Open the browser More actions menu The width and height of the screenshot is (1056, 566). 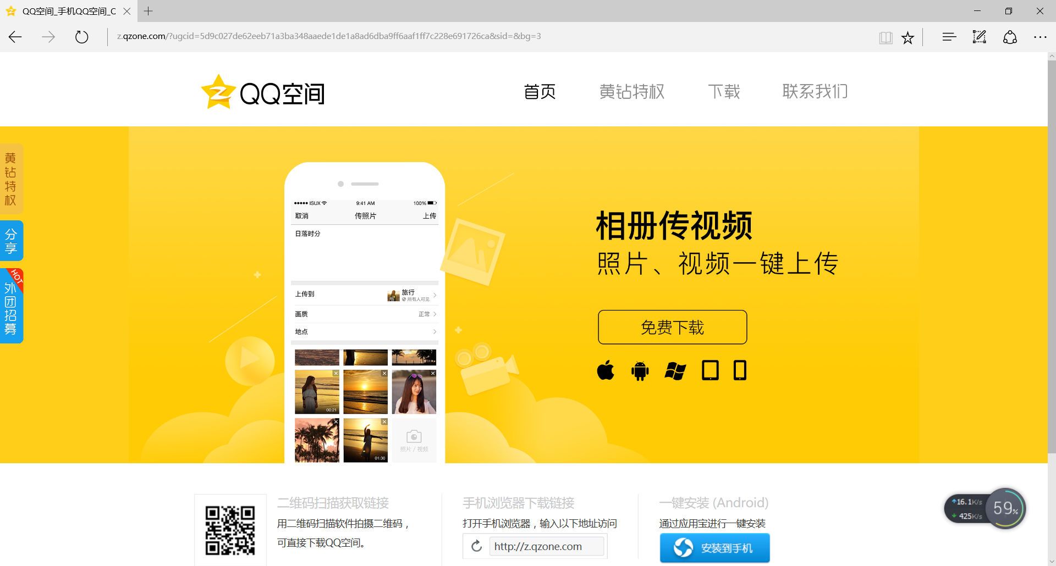click(1039, 37)
